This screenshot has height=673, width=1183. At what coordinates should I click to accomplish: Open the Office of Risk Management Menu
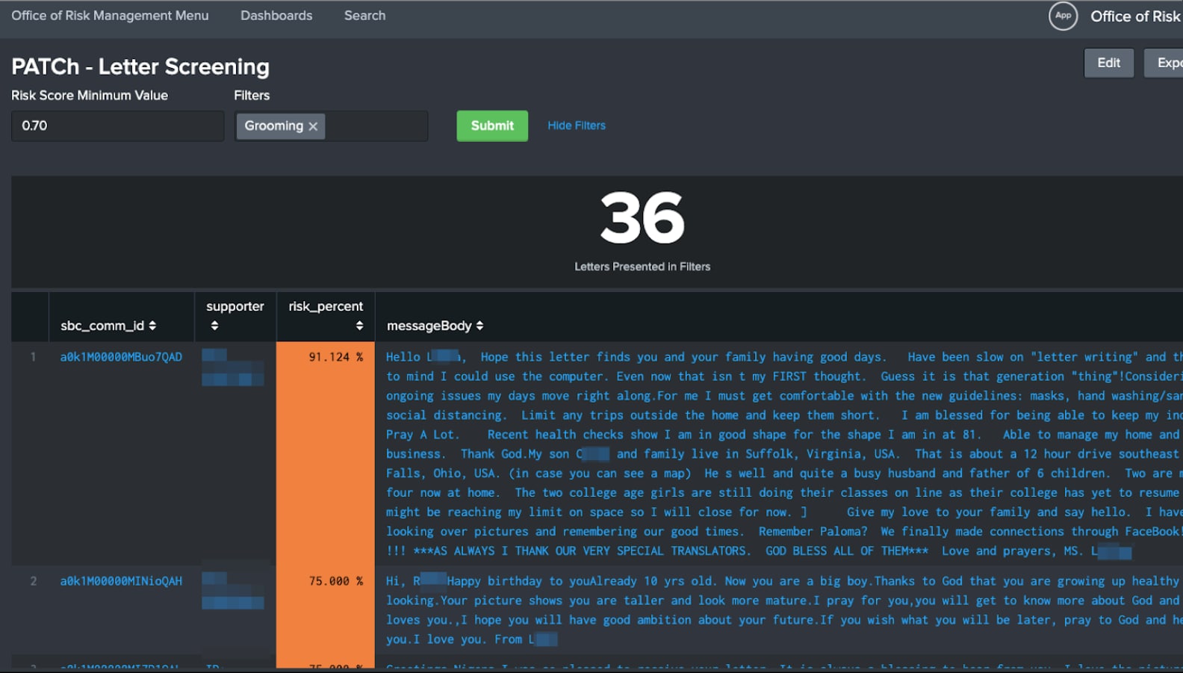coord(110,16)
